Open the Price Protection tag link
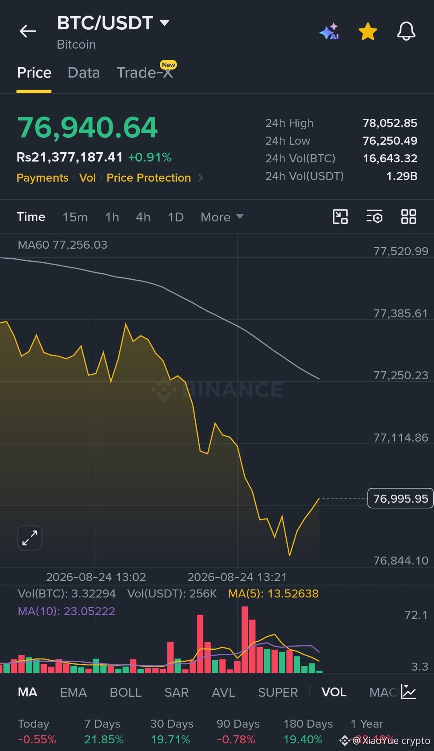Viewport: 434px width, 751px height. coord(149,178)
